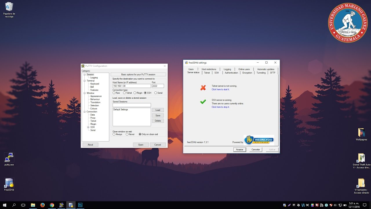Click the Delete session button in PuTTY
371x209 pixels.
tap(158, 121)
